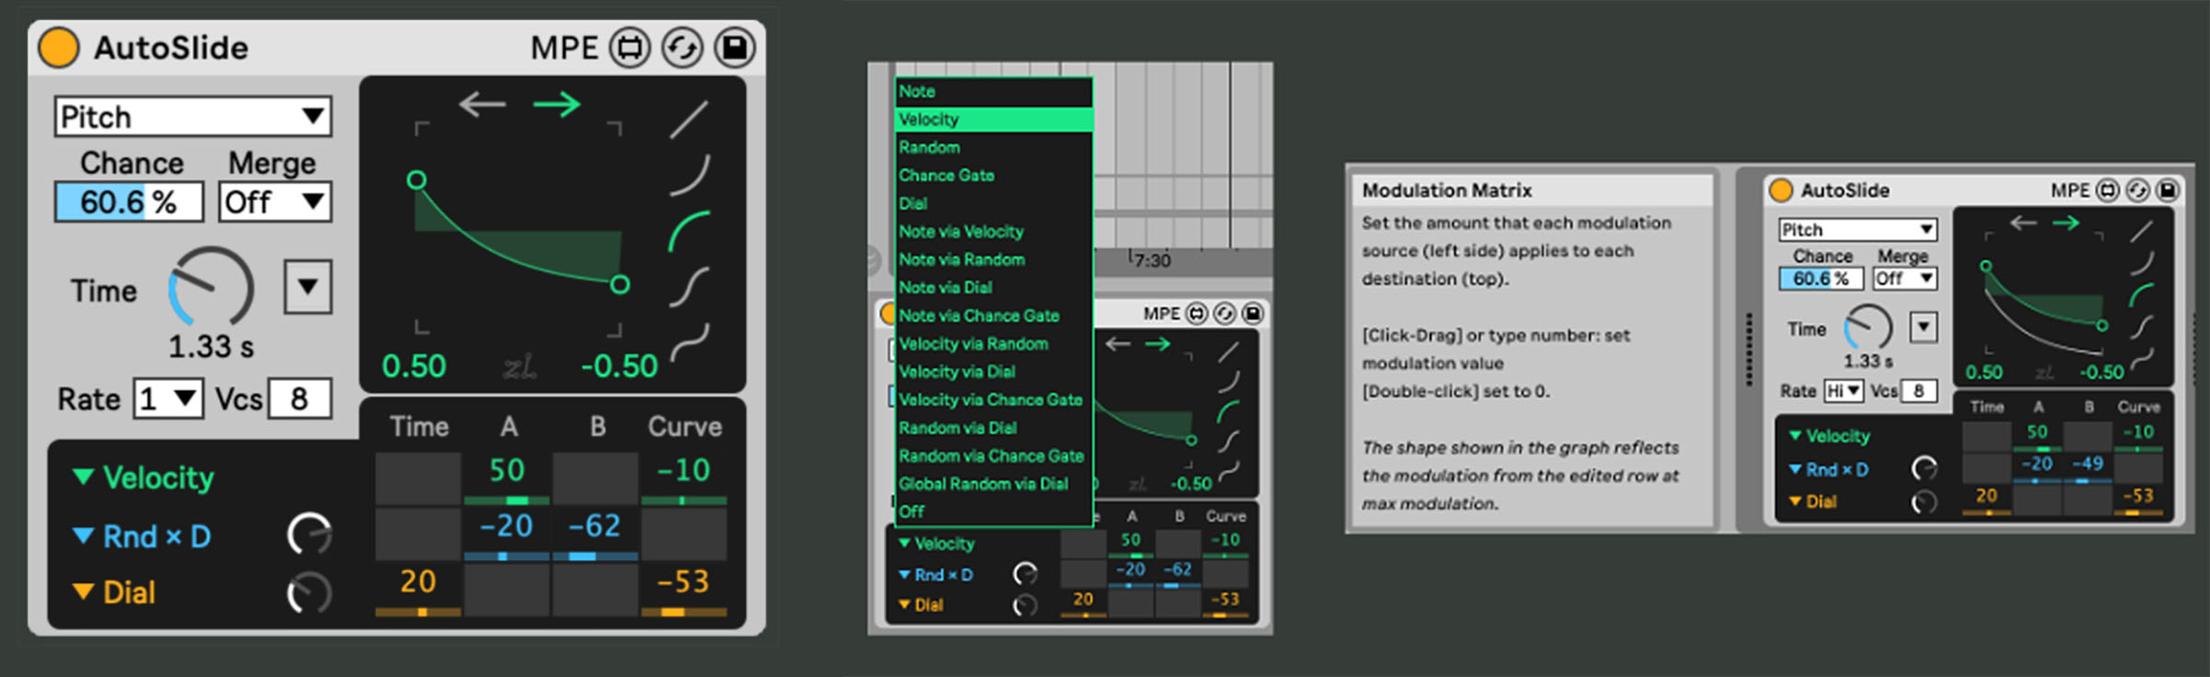
Task: Open the Merge Off dropdown in large AutoSlide
Action: click(x=274, y=202)
